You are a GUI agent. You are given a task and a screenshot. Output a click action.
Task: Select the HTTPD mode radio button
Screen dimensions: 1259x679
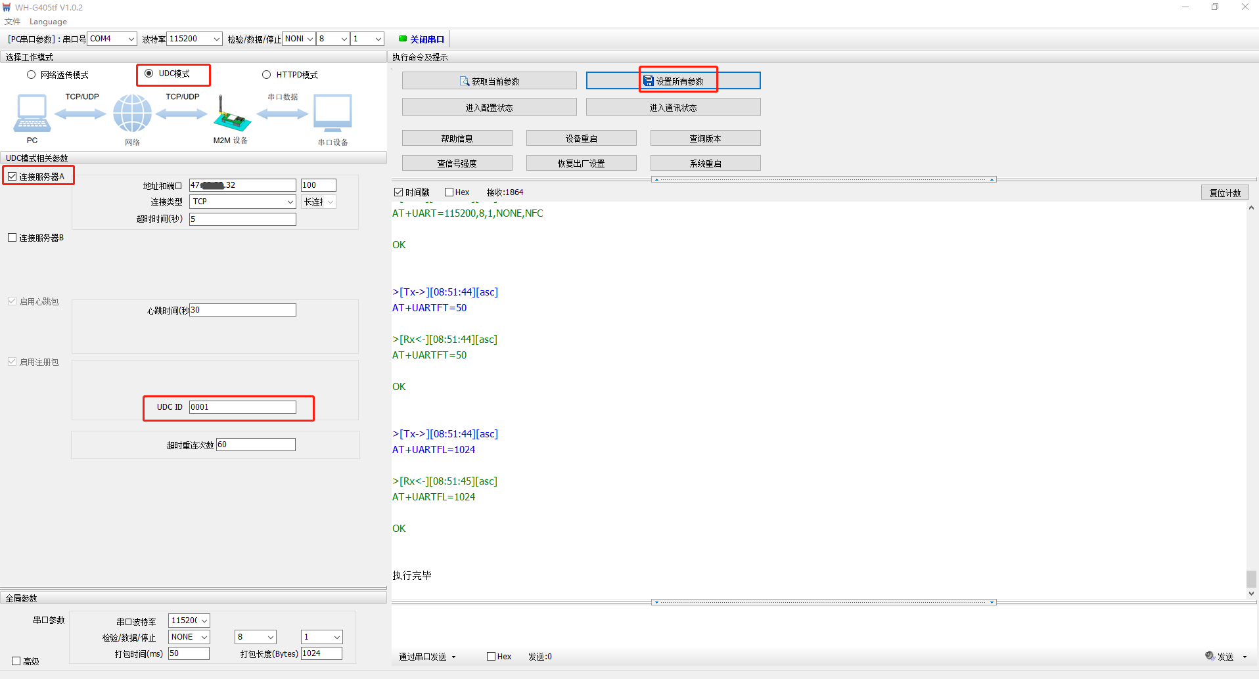tap(267, 75)
